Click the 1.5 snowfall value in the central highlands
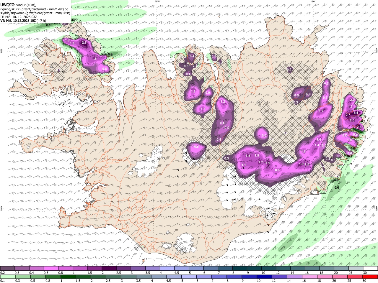 257,156
